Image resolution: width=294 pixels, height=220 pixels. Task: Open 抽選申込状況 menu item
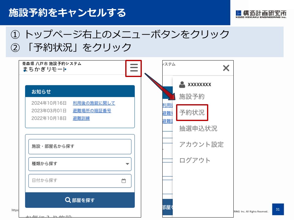pos(198,129)
